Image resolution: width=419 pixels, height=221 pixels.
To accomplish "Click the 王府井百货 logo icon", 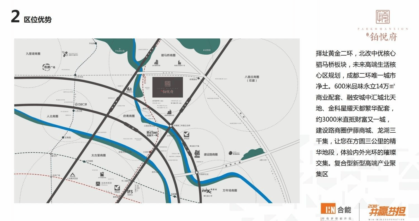I will (98, 184).
